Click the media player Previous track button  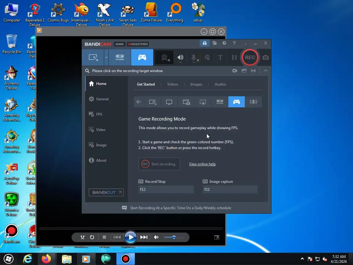[117, 237]
